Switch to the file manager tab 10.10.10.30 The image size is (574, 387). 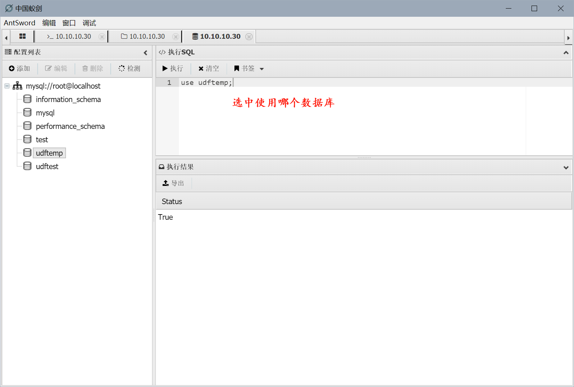click(x=143, y=37)
